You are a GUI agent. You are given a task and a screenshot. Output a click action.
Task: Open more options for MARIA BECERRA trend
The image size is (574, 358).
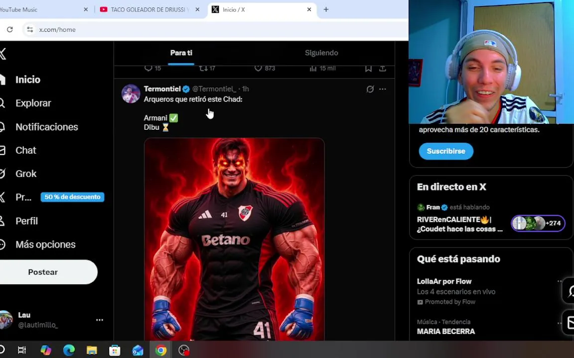[560, 323]
